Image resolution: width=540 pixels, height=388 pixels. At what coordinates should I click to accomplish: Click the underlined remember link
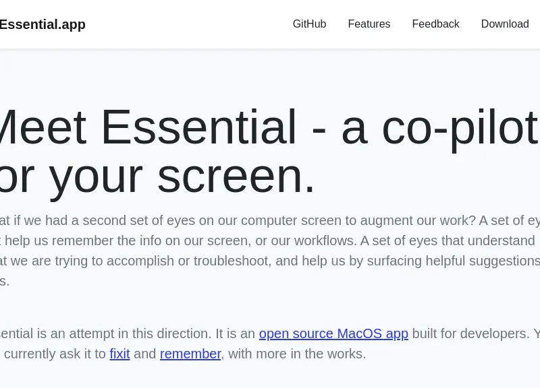pos(190,354)
